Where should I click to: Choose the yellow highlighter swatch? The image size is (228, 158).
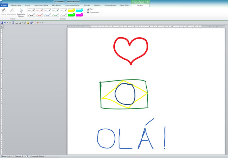[x=71, y=10]
